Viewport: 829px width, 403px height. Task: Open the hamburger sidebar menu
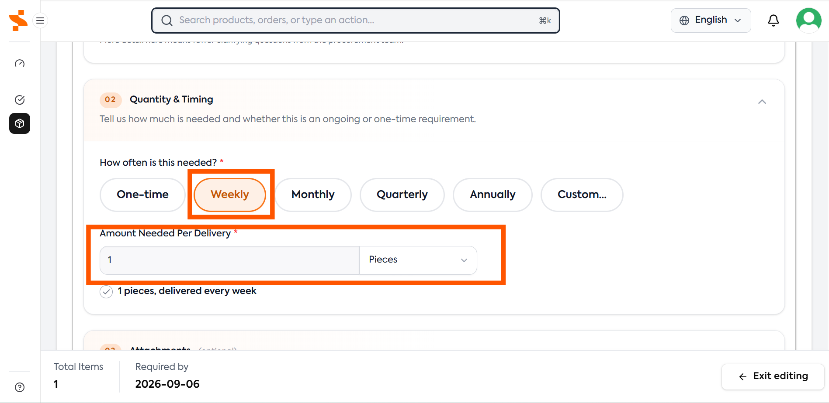click(x=40, y=20)
